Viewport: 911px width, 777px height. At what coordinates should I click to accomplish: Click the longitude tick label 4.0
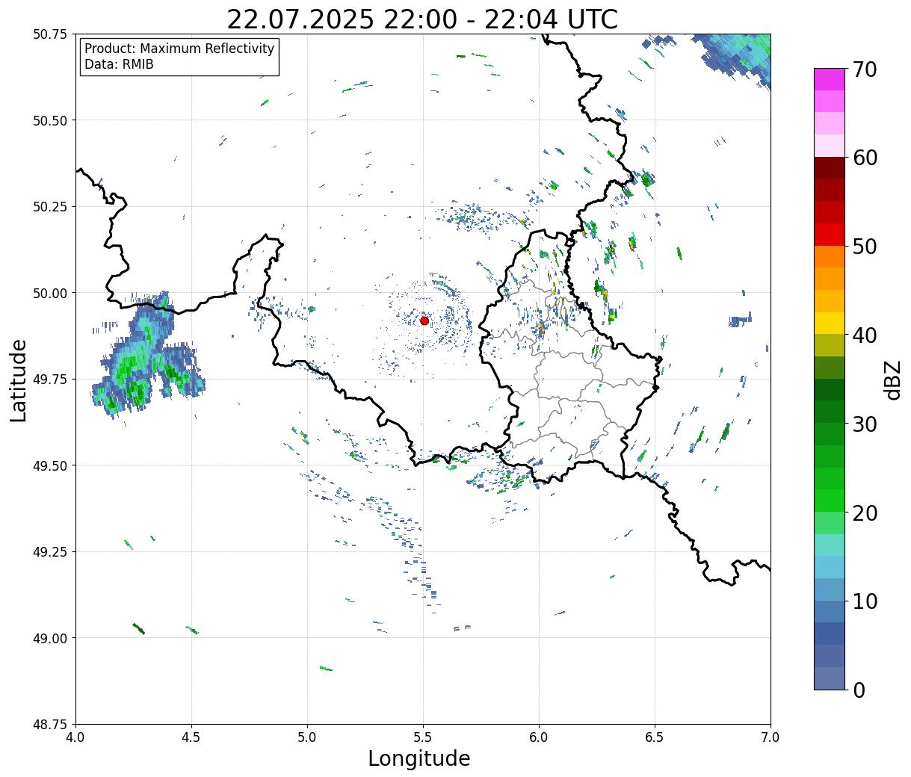point(75,737)
